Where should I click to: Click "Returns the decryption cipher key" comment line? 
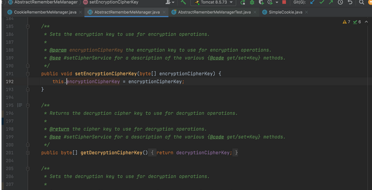click(141, 113)
